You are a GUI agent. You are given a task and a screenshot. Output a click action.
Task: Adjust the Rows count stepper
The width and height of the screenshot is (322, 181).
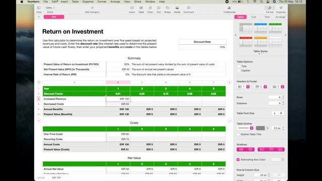(283, 97)
